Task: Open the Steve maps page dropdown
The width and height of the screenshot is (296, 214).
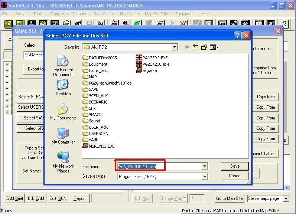Action: (x=286, y=198)
